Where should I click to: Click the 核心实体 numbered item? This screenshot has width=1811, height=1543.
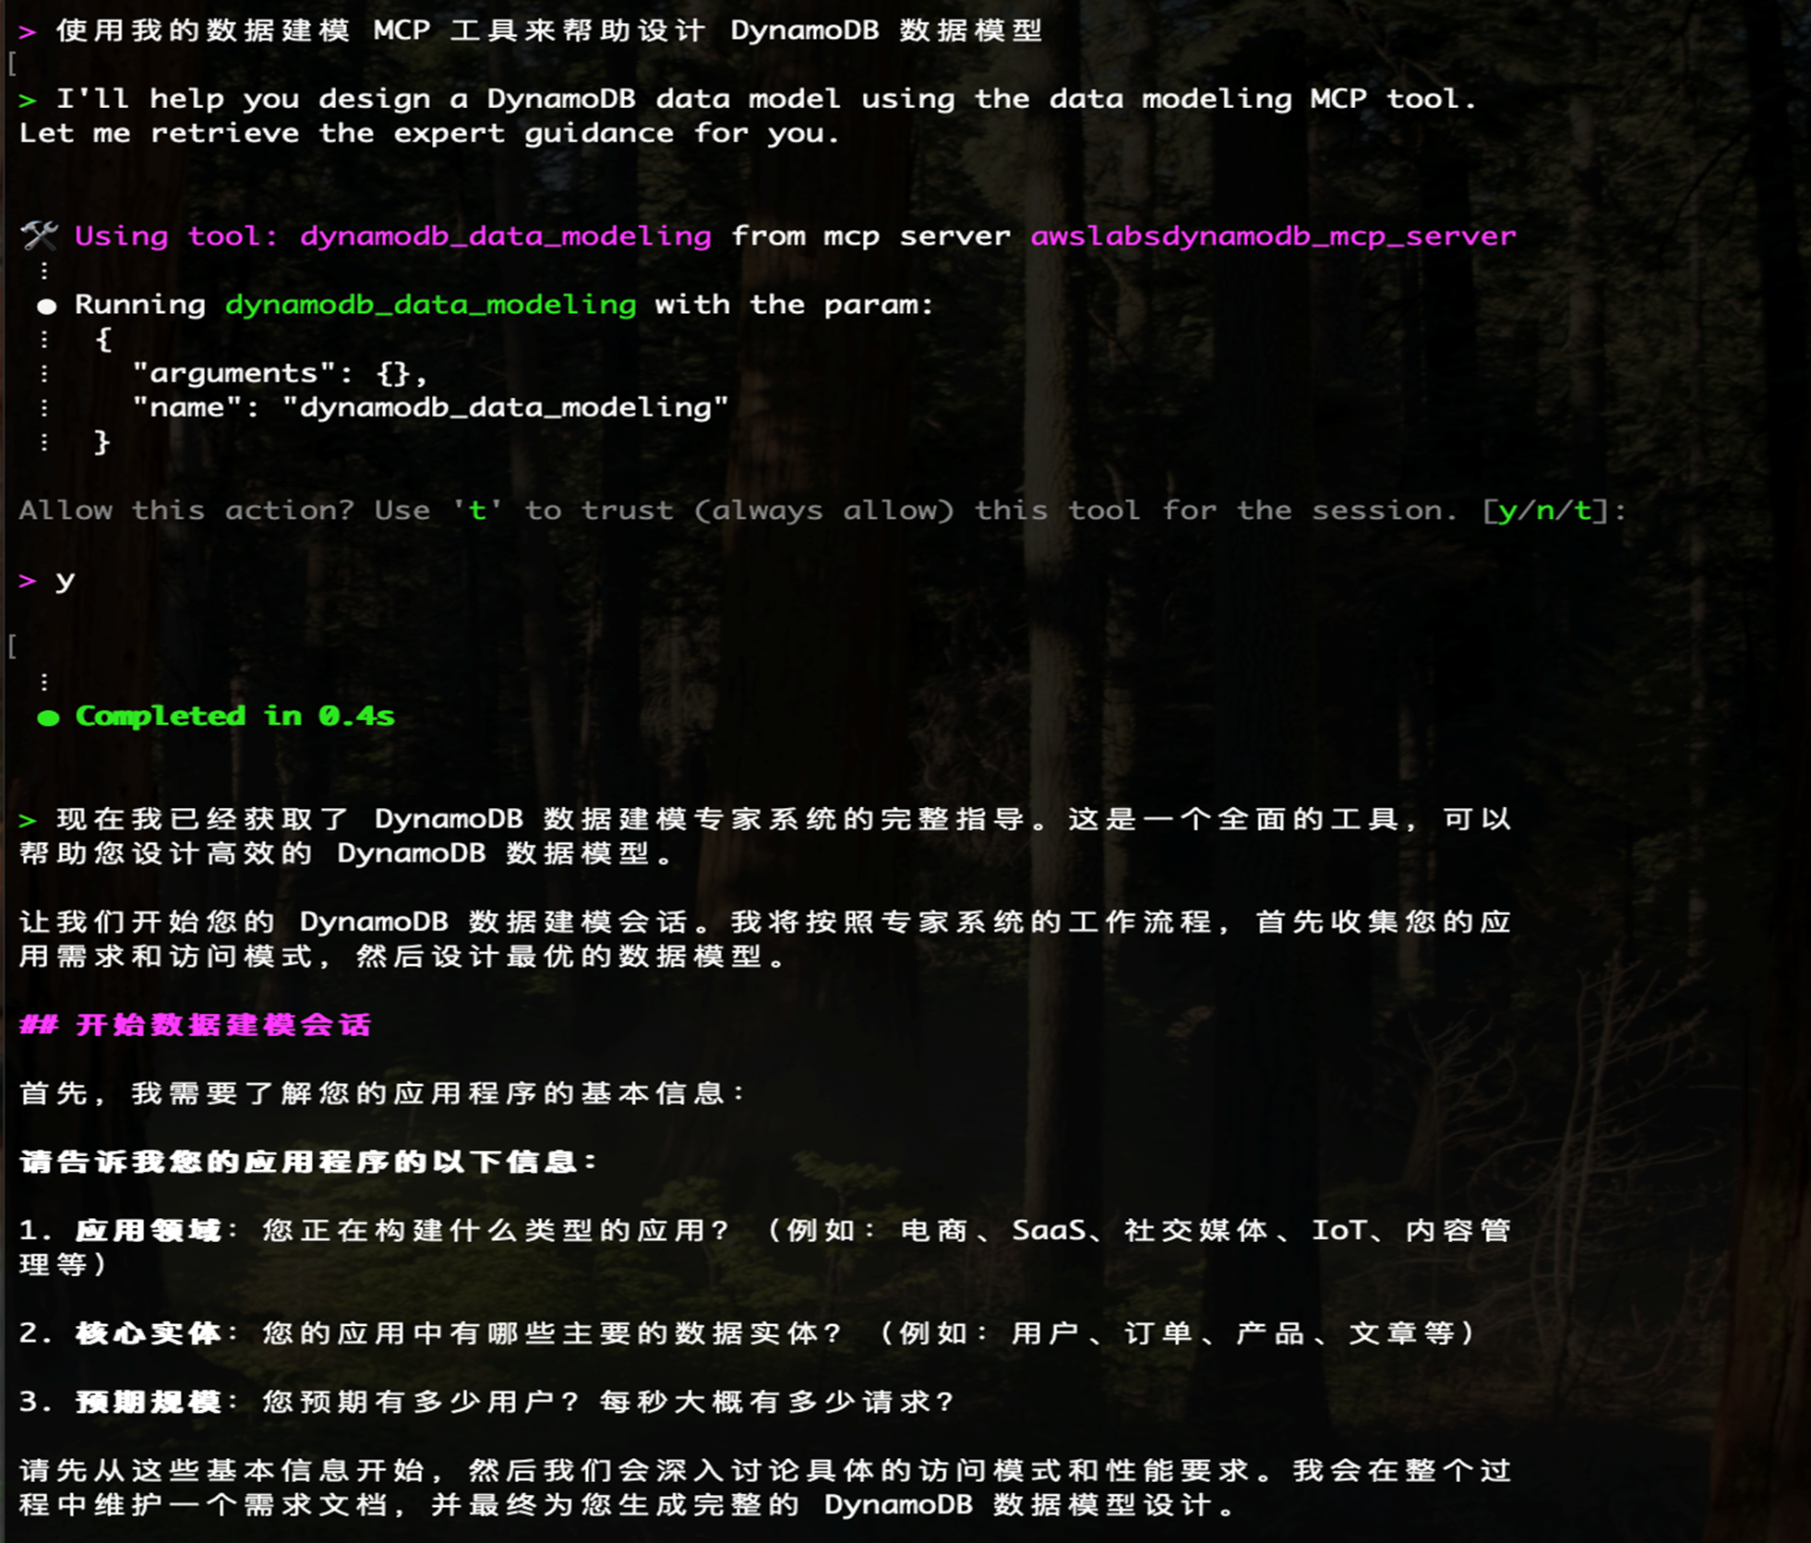click(x=148, y=1332)
